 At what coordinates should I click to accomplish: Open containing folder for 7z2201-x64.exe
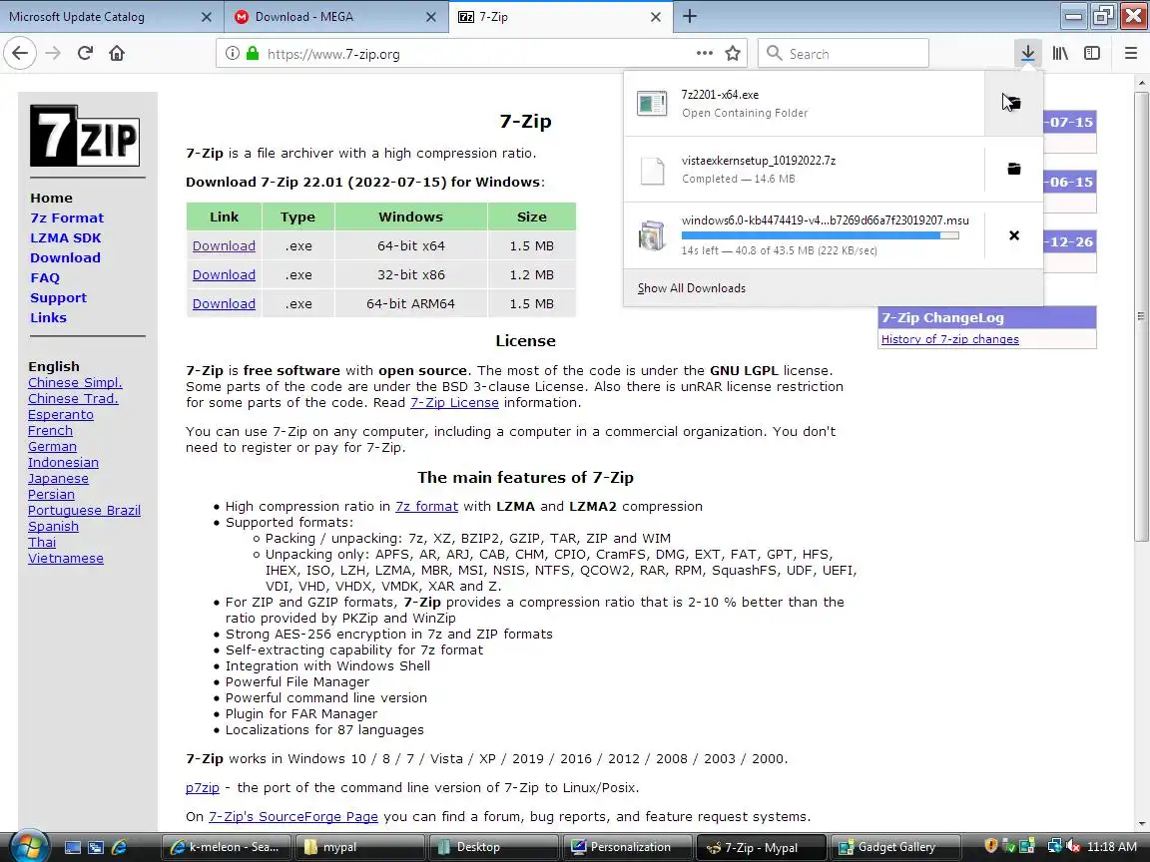tap(1013, 104)
